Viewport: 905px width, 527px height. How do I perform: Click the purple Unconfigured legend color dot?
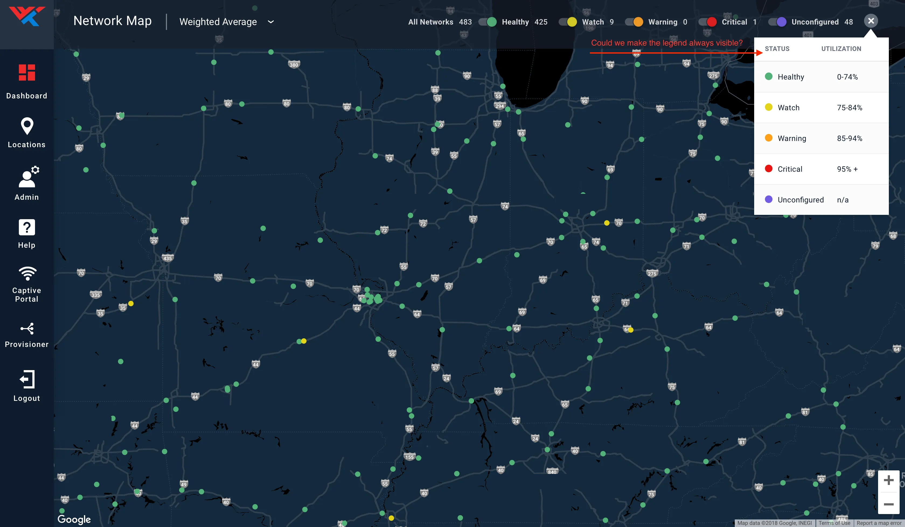click(768, 199)
